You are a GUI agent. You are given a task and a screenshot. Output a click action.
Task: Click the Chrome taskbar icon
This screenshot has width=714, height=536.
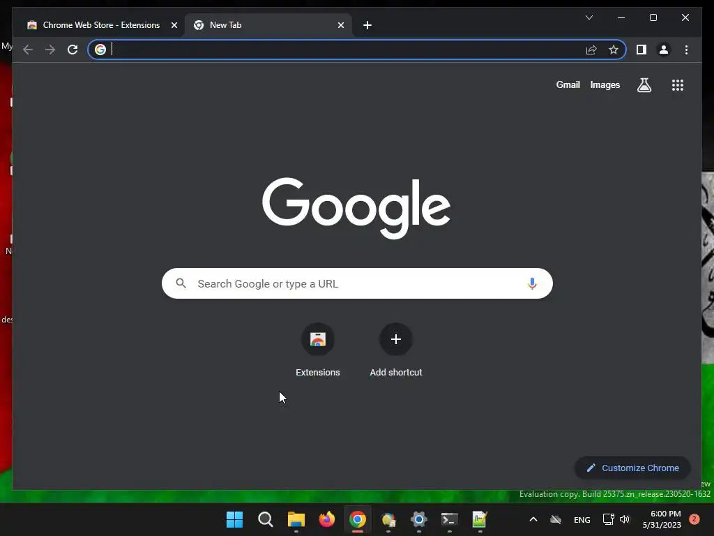tap(358, 519)
